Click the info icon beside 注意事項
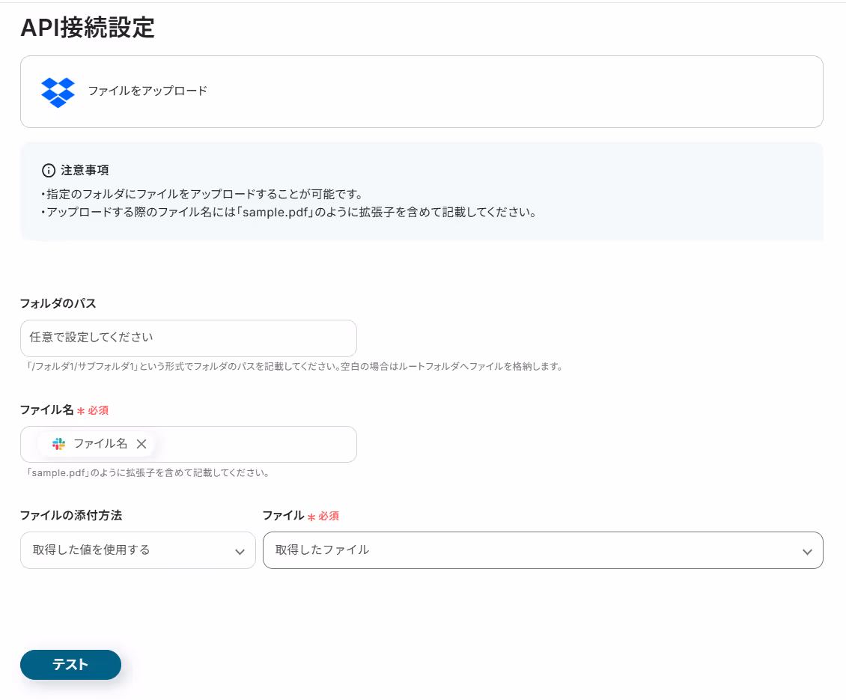Screen dimensions: 846x700 (49, 171)
